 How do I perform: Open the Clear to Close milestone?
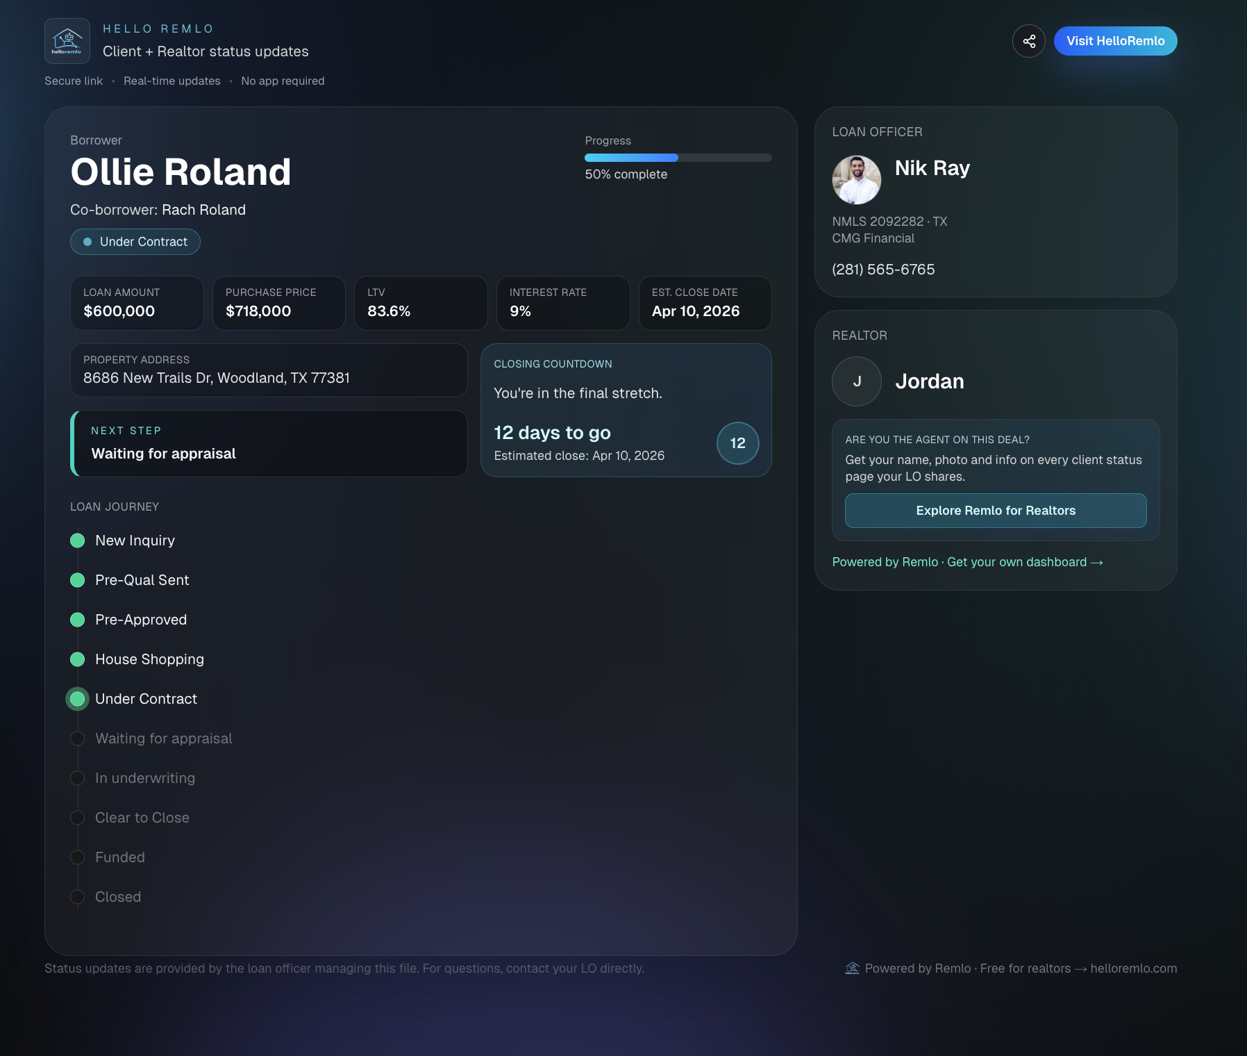pos(142,818)
